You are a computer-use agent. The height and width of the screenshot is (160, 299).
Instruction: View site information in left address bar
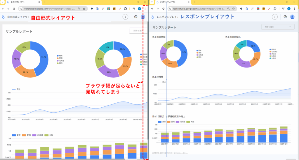(21, 9)
